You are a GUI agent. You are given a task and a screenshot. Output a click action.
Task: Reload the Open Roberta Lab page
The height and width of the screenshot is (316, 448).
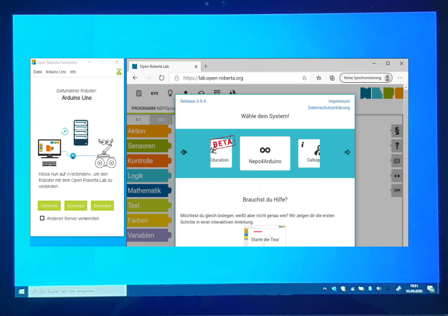[162, 78]
